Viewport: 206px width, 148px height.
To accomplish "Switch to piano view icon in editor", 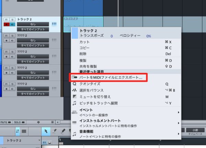I will click(44, 143).
